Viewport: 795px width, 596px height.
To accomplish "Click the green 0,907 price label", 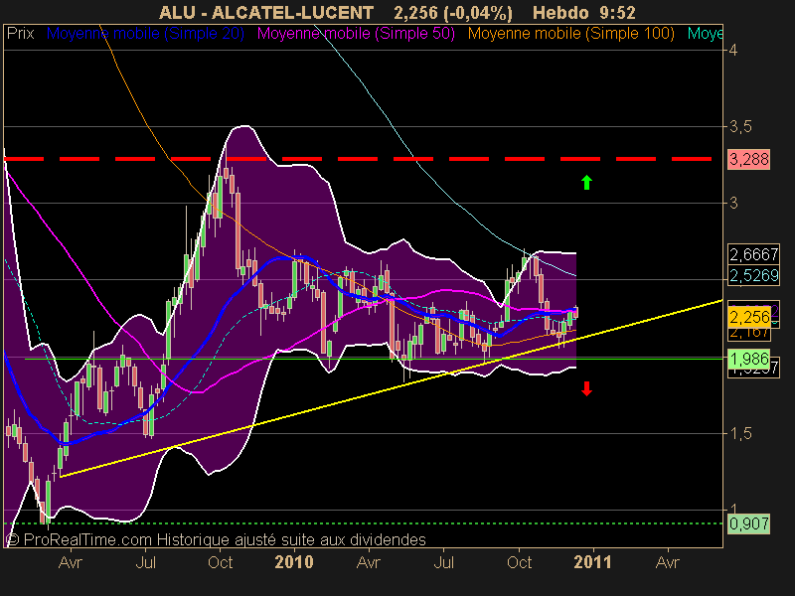I will [x=749, y=523].
